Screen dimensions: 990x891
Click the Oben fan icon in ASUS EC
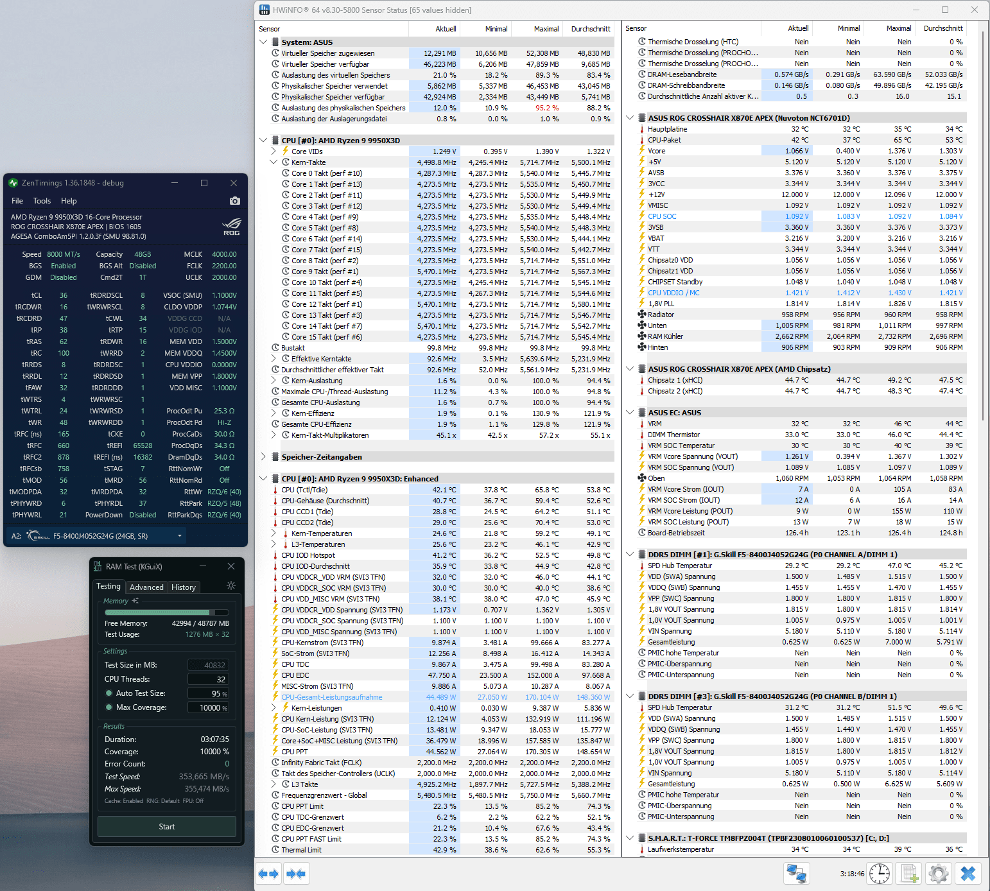tap(641, 478)
